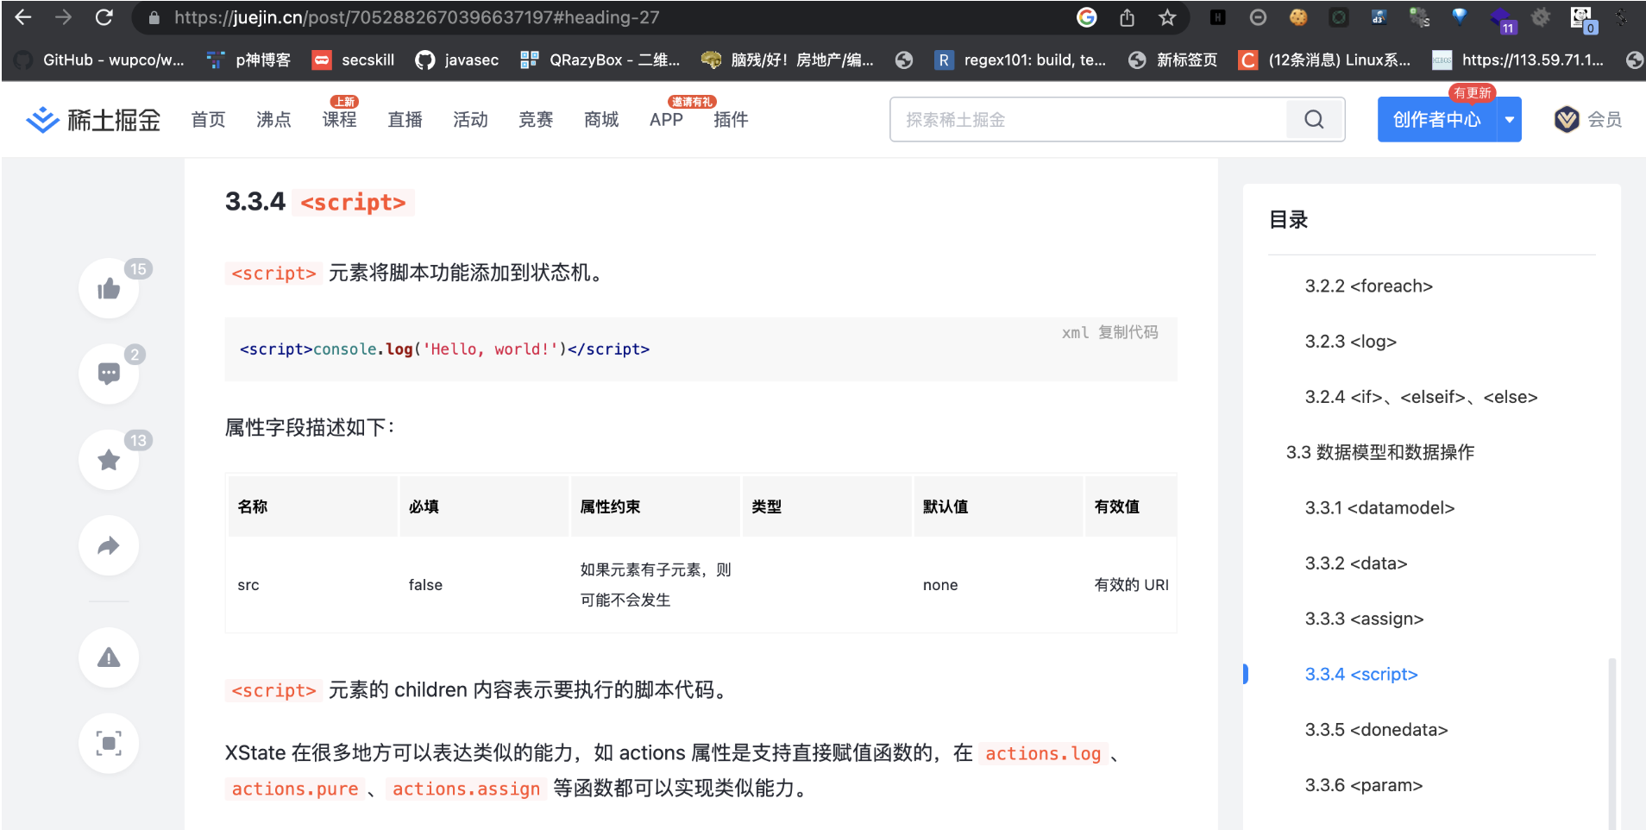Click the search magnifier icon
Image resolution: width=1646 pixels, height=830 pixels.
(1314, 119)
